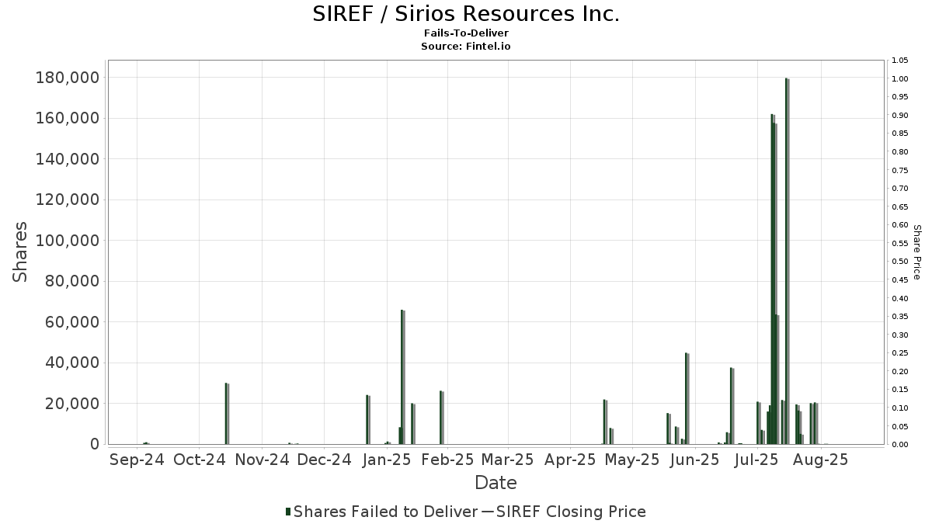The width and height of the screenshot is (932, 524).
Task: Select the Jun-25 date label
Action: coord(694,460)
